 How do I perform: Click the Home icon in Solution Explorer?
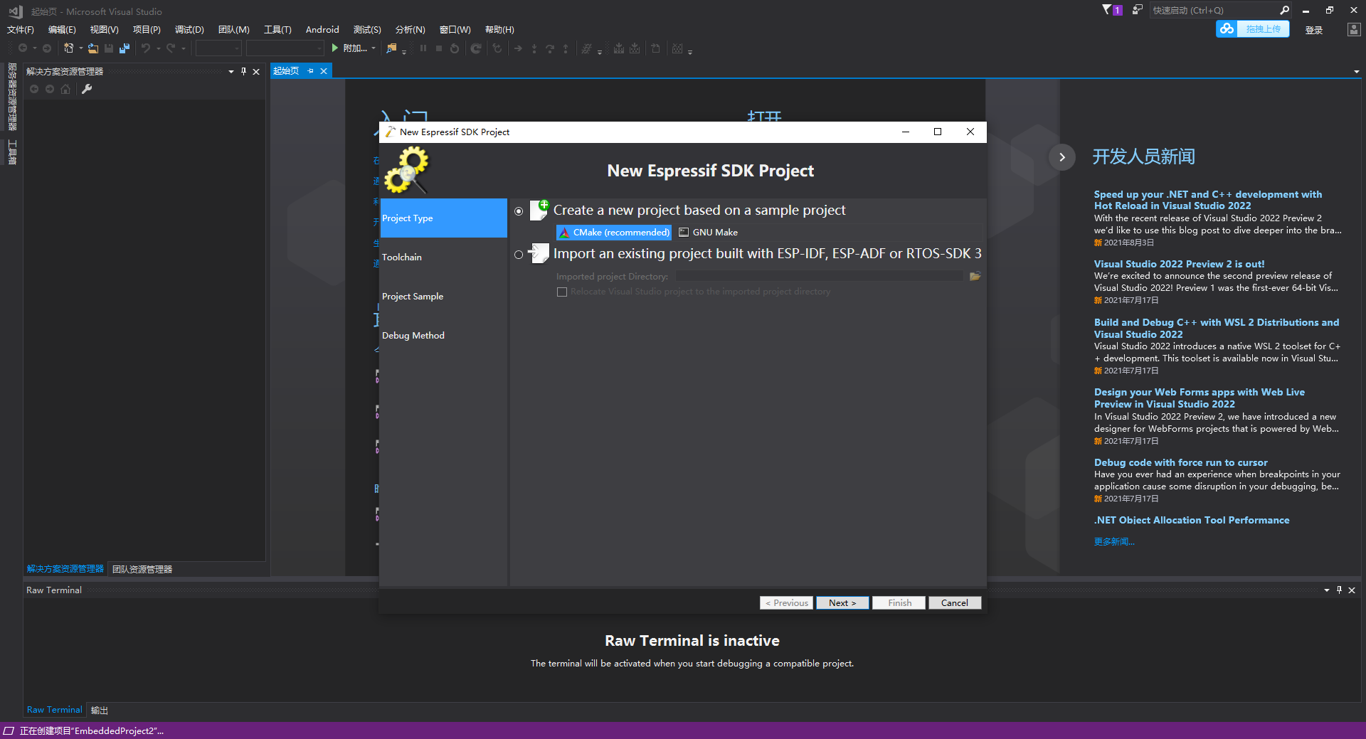(x=65, y=89)
